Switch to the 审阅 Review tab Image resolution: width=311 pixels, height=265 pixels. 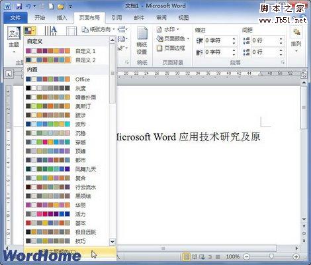point(161,18)
